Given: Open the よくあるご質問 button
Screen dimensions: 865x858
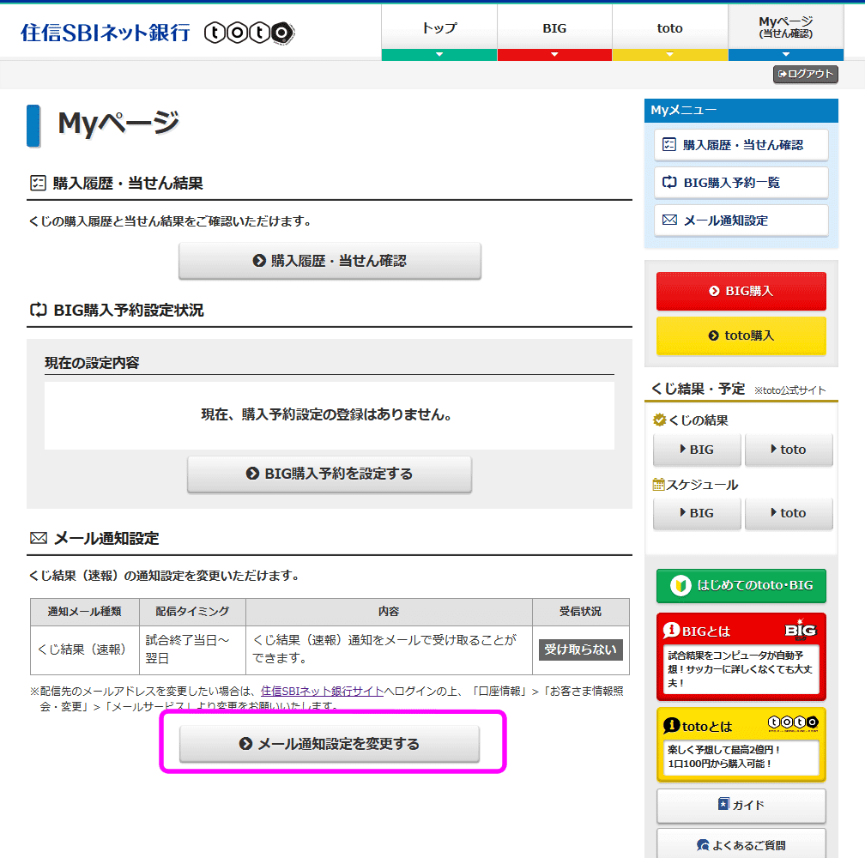Looking at the screenshot, I should pos(741,844).
